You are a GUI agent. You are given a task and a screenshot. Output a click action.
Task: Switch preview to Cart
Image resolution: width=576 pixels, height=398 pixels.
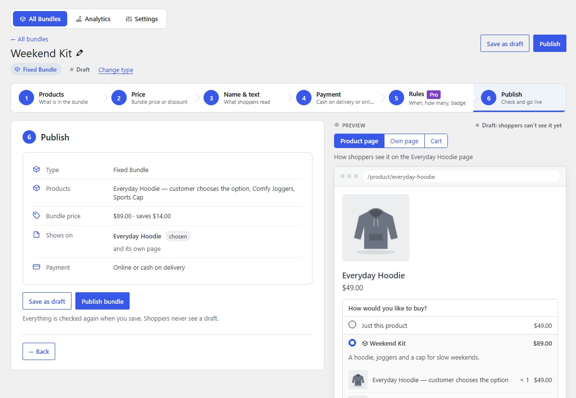click(x=436, y=141)
